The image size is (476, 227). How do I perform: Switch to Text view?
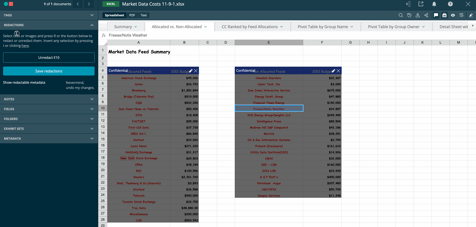(x=144, y=15)
